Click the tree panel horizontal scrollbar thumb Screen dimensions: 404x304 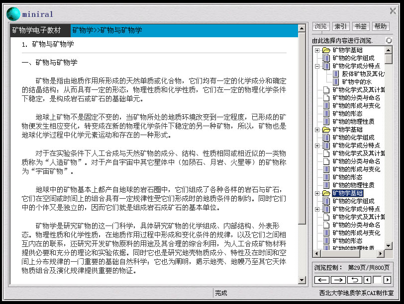click(340, 254)
